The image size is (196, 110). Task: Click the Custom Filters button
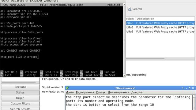[20, 104]
